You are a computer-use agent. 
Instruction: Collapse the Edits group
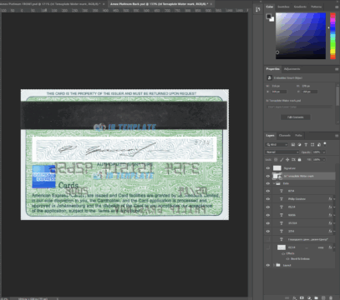[x=274, y=183]
